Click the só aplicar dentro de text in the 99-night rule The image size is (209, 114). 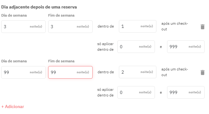(105, 92)
